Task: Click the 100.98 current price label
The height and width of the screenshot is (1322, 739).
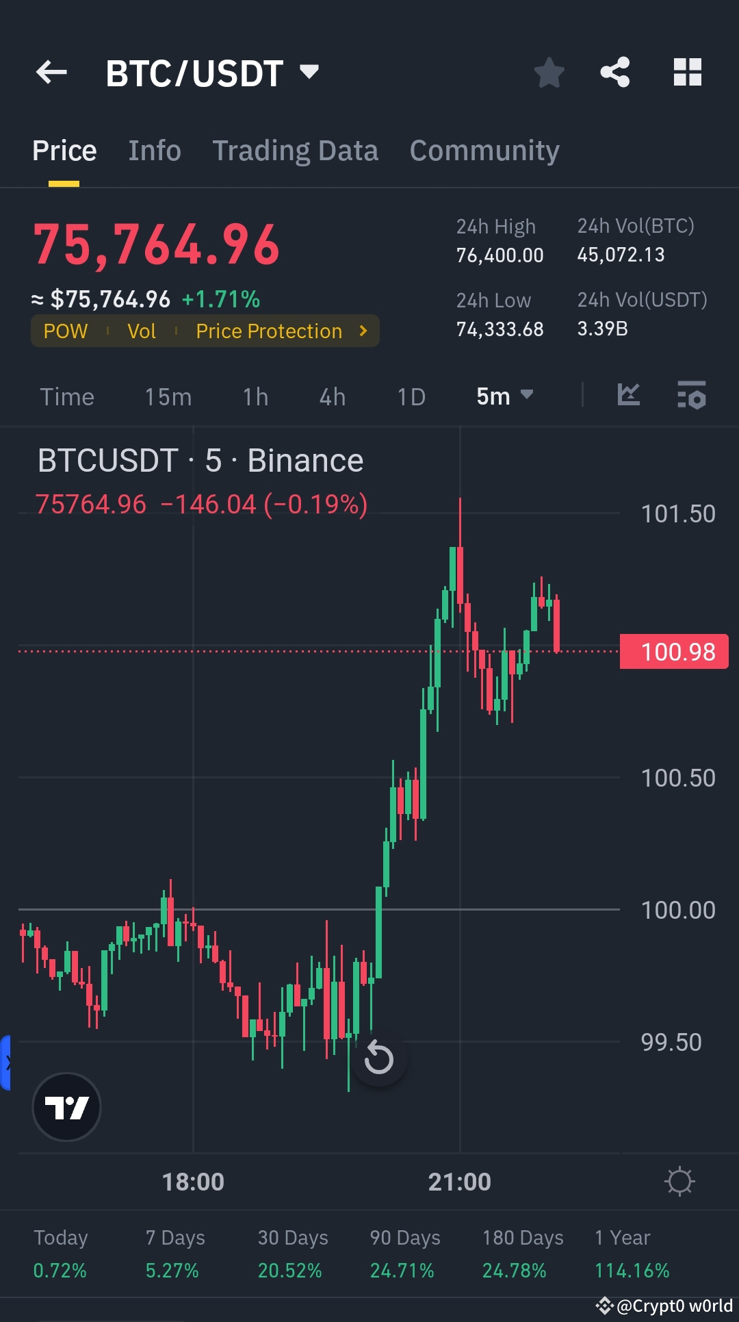Action: click(x=673, y=652)
